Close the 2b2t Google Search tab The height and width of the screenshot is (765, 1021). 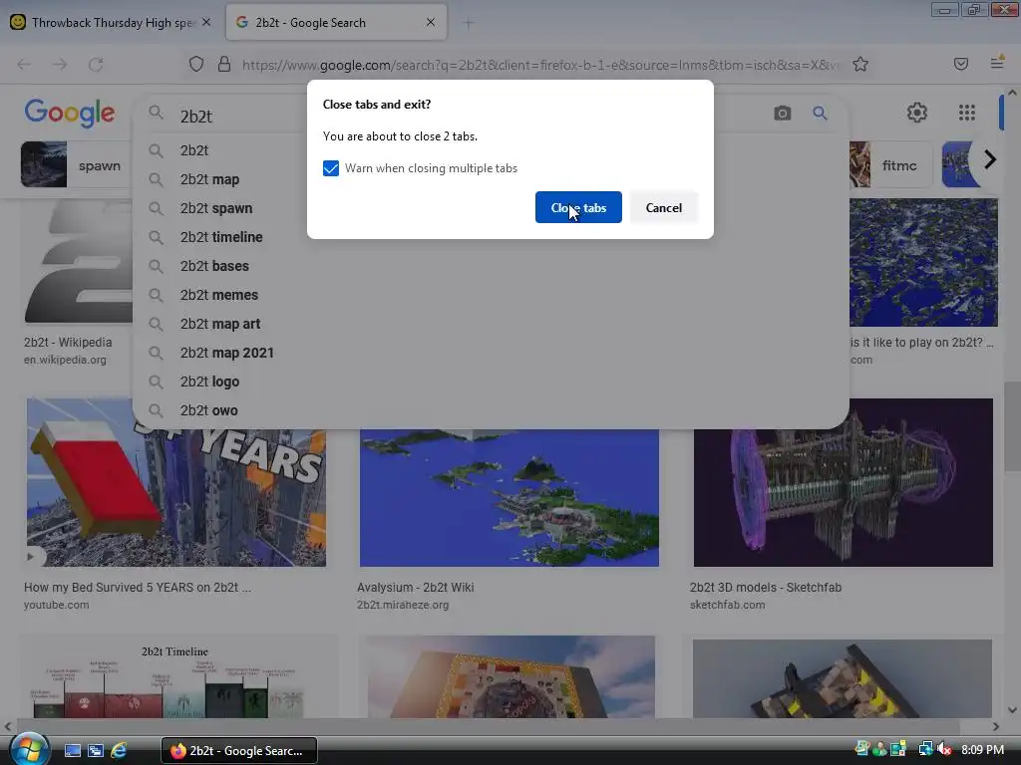431,22
